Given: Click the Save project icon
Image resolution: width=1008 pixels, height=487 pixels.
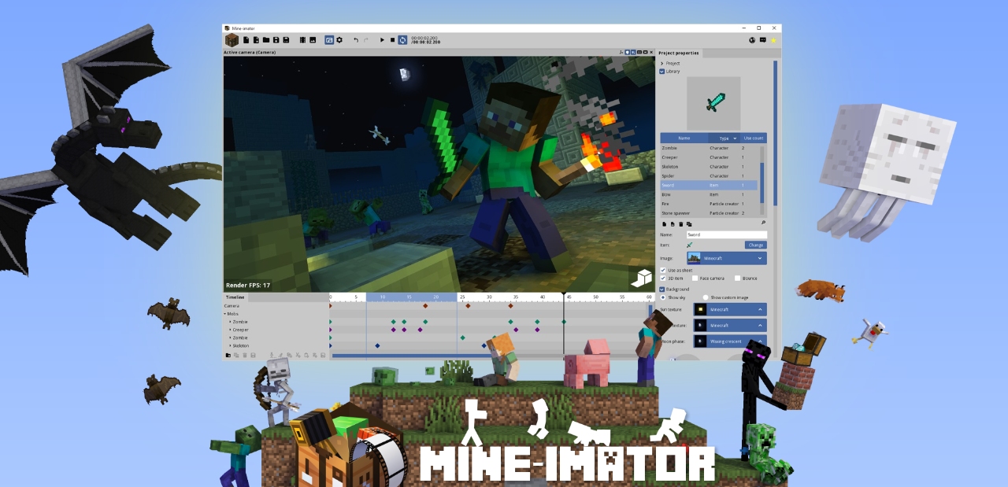Looking at the screenshot, I should pyautogui.click(x=276, y=39).
